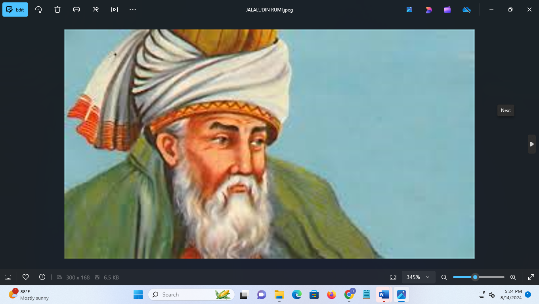
Task: Click the fit to window icon
Action: 393,277
